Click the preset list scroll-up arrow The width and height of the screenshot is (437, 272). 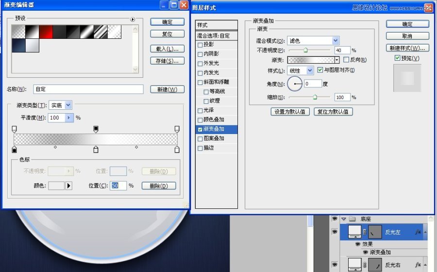[x=135, y=29]
